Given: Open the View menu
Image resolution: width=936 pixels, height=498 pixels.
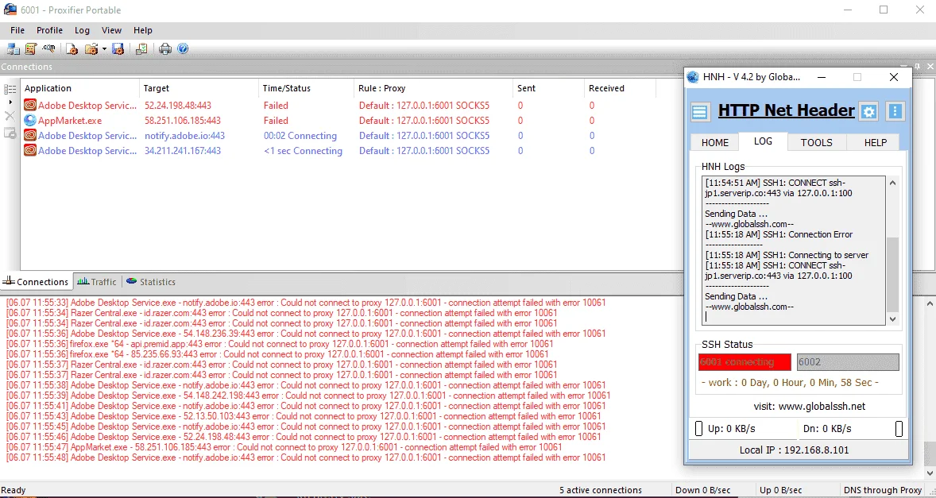Looking at the screenshot, I should (111, 30).
